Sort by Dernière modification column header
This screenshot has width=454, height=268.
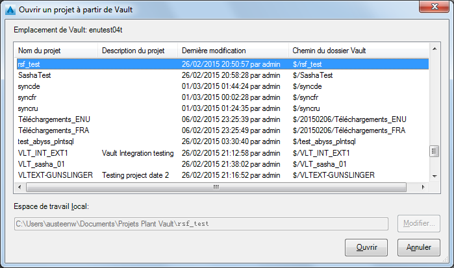coord(233,50)
